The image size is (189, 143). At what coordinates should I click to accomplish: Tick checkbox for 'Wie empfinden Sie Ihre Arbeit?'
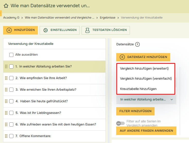(x=11, y=78)
